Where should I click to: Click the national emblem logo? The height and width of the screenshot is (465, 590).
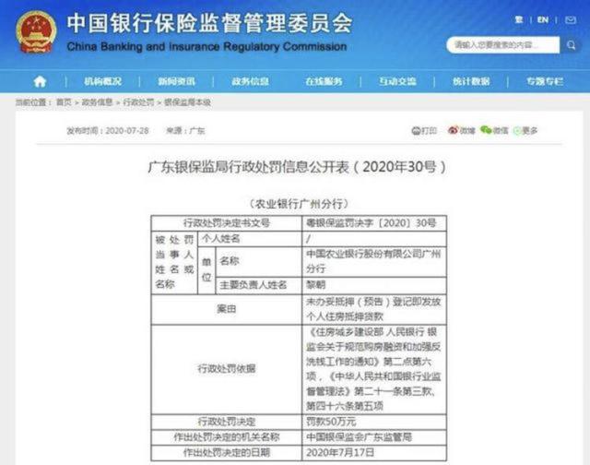click(36, 32)
